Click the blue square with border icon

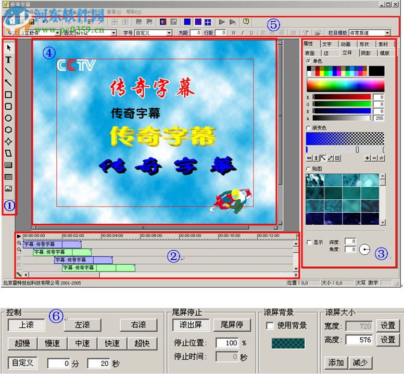click(x=198, y=22)
